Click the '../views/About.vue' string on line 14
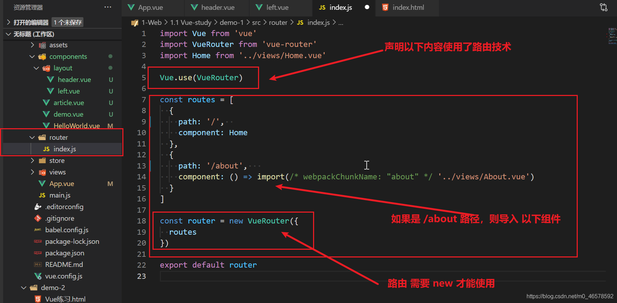 click(484, 177)
